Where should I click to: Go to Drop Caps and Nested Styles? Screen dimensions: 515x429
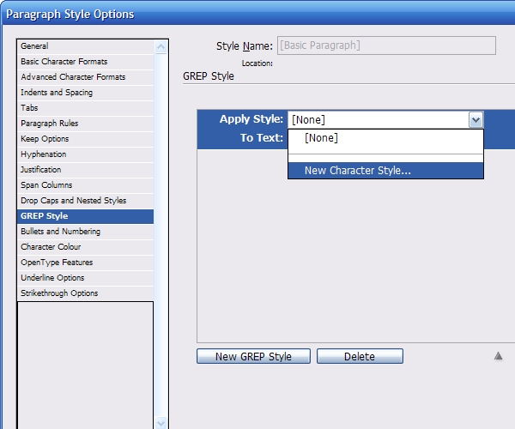click(85, 201)
